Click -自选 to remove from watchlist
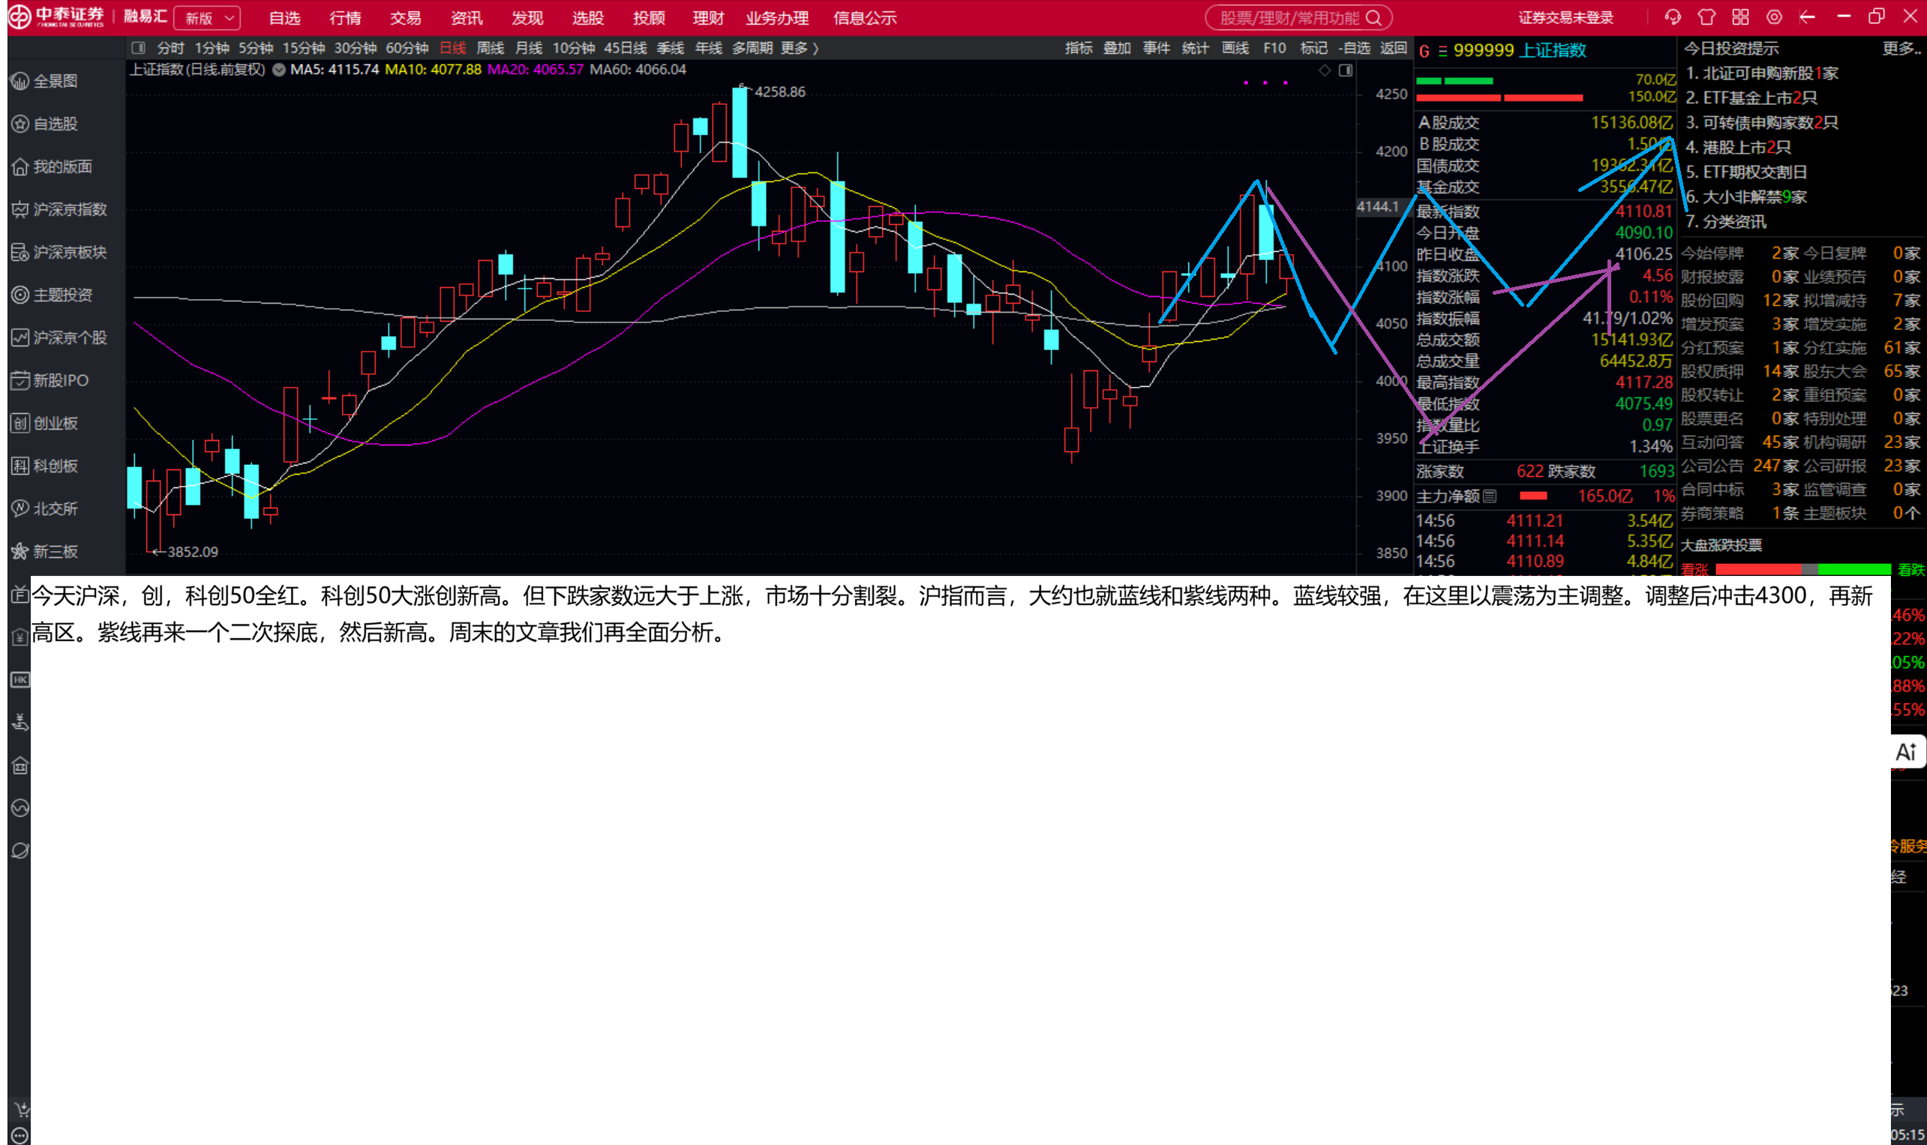 (x=1355, y=48)
